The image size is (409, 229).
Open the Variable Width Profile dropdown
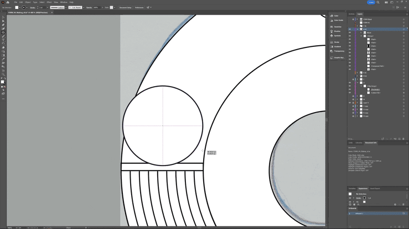click(x=66, y=8)
